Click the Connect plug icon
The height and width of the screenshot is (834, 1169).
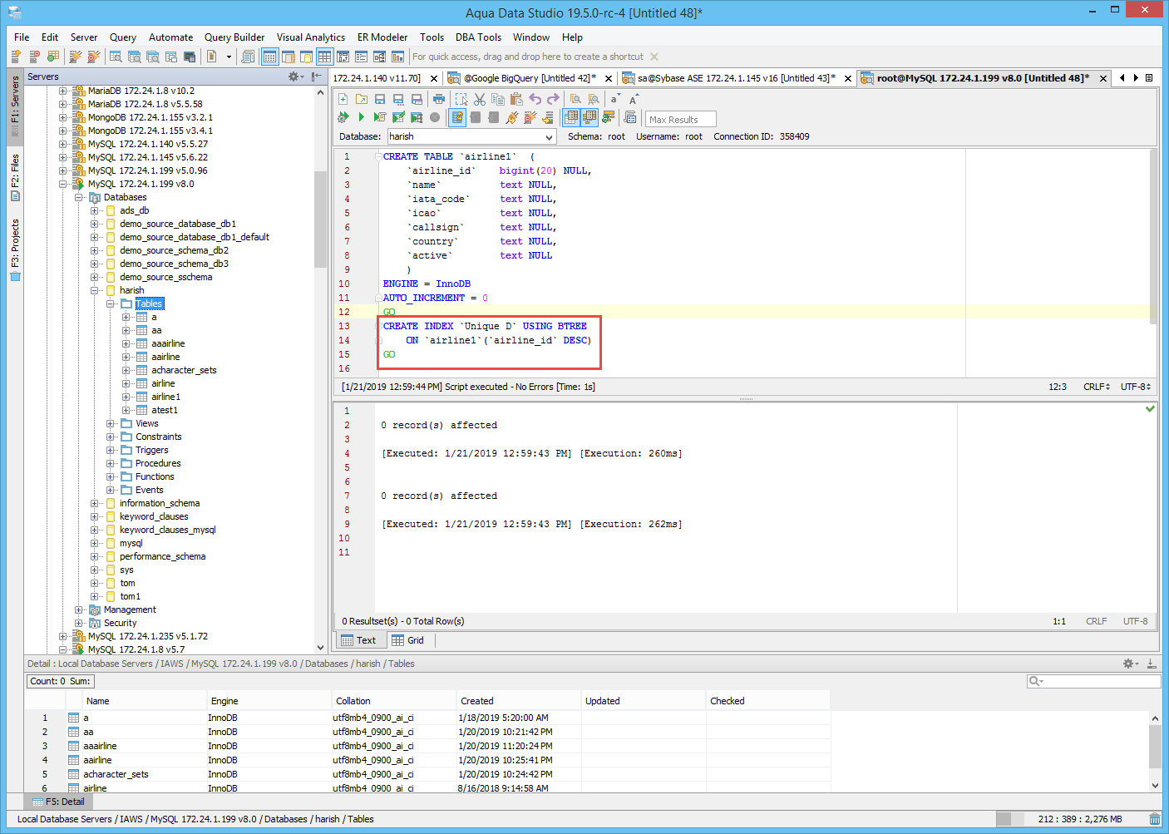pos(512,117)
